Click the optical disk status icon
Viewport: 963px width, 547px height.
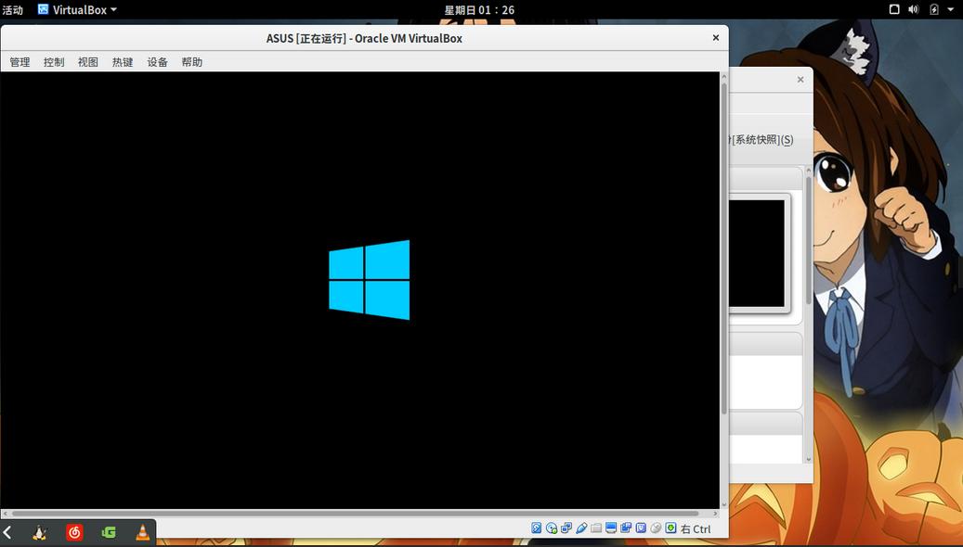(x=552, y=528)
